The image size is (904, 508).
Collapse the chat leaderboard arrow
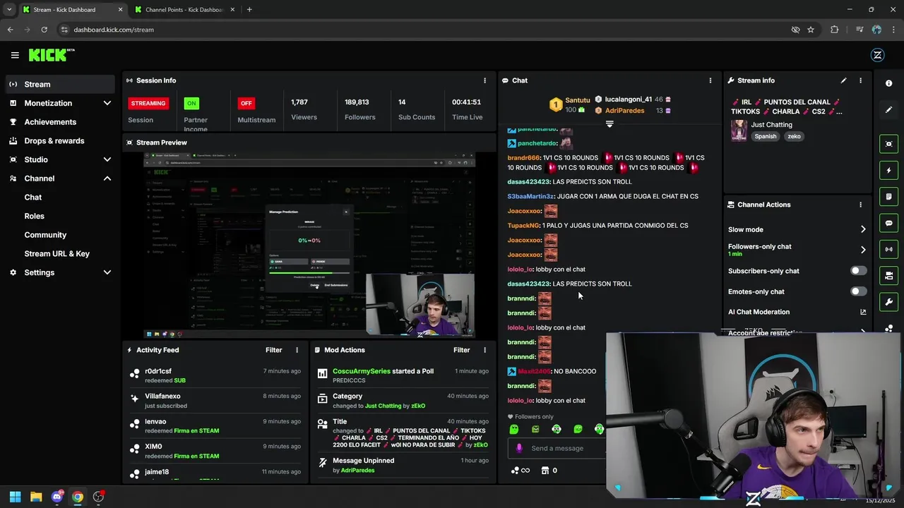pyautogui.click(x=609, y=123)
